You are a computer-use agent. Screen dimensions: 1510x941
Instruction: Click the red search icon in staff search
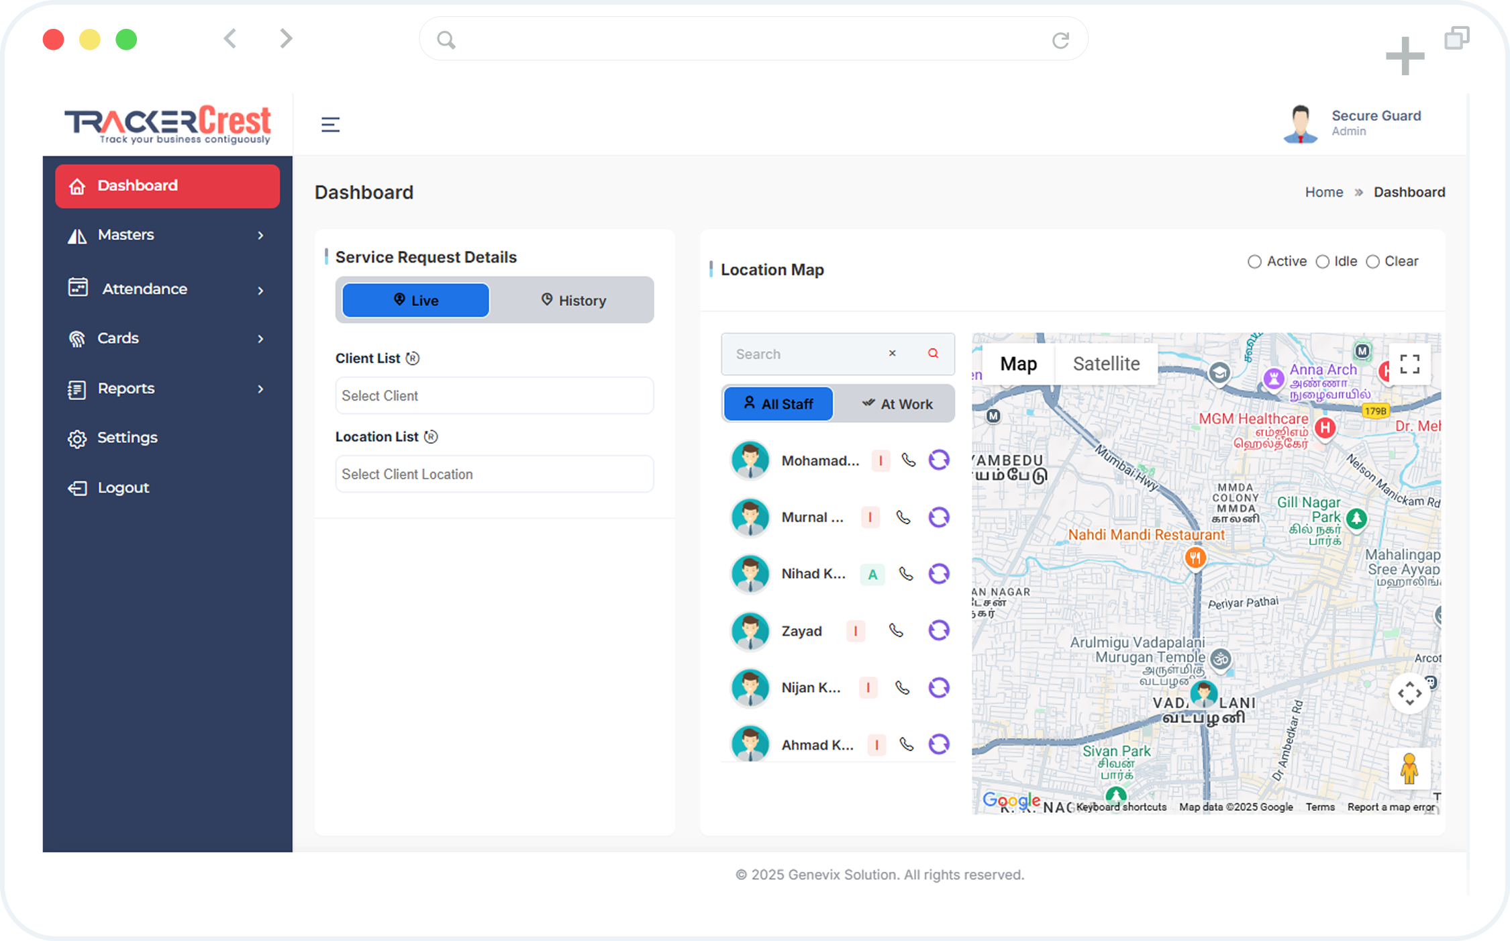933,353
